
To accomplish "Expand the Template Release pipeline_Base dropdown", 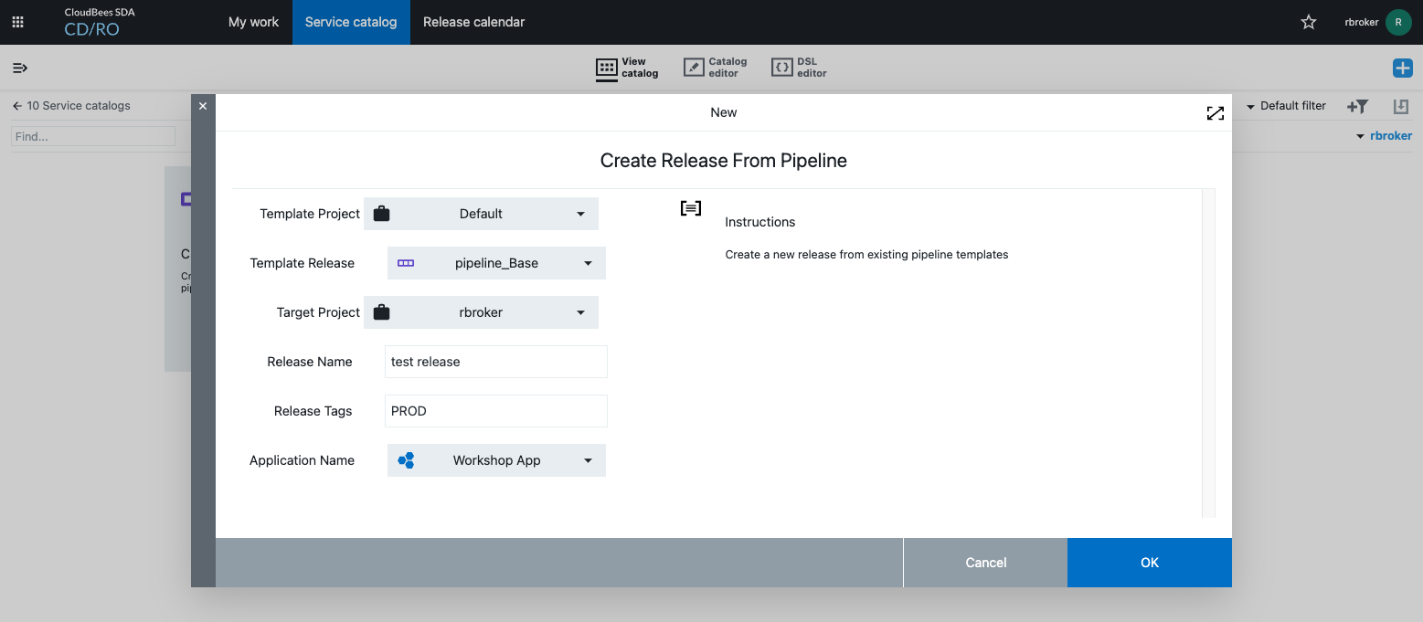I will point(496,263).
